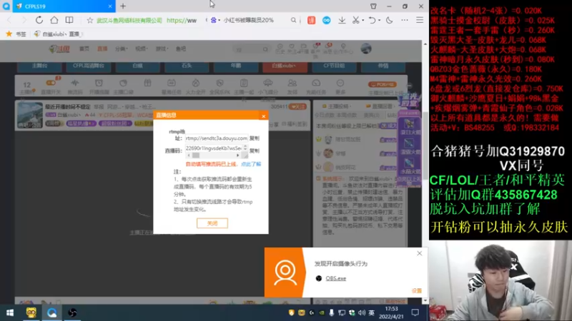Click the 关闭 button in dialog
Viewport: 572px width, 321px height.
[212, 223]
